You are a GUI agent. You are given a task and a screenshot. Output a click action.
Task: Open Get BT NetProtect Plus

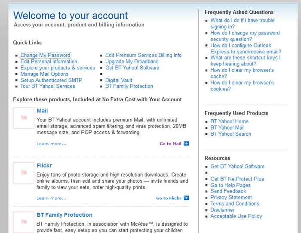tap(237, 179)
